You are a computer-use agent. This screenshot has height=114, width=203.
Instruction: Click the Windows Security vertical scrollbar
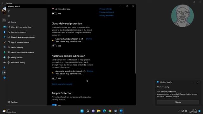[135, 52]
